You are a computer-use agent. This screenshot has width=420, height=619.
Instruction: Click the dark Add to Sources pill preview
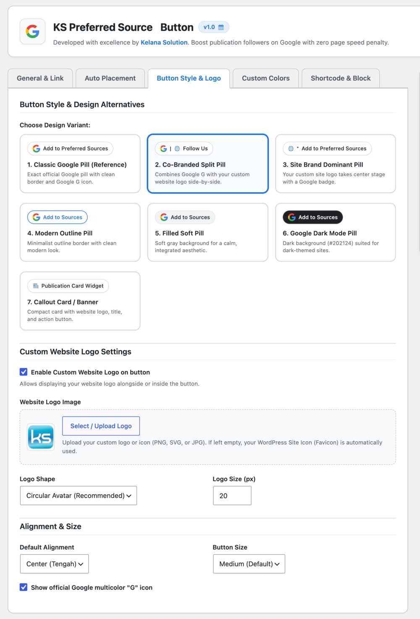[x=313, y=217]
